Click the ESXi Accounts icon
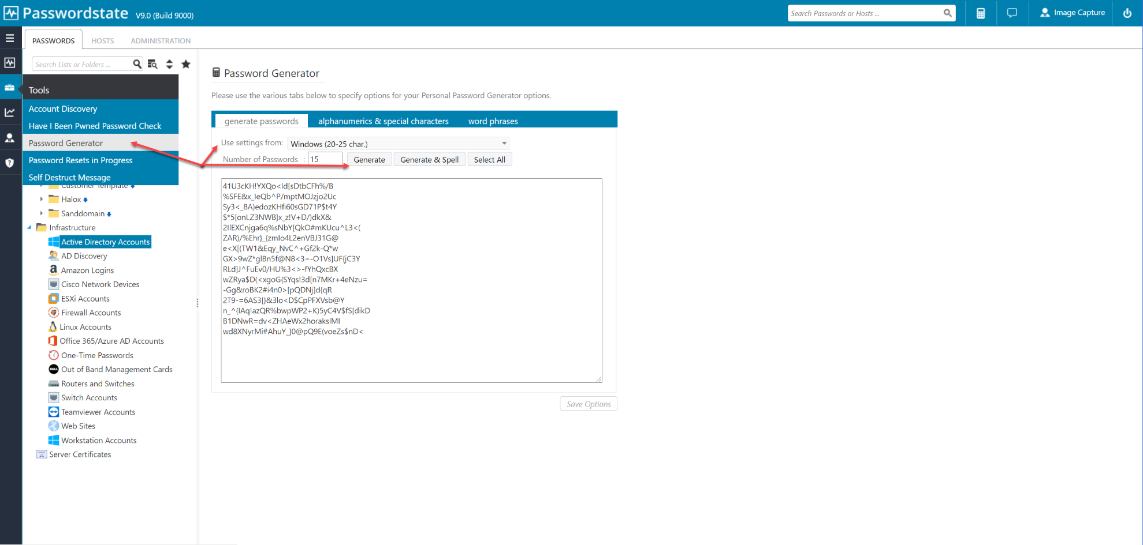The width and height of the screenshot is (1143, 545). tap(54, 299)
